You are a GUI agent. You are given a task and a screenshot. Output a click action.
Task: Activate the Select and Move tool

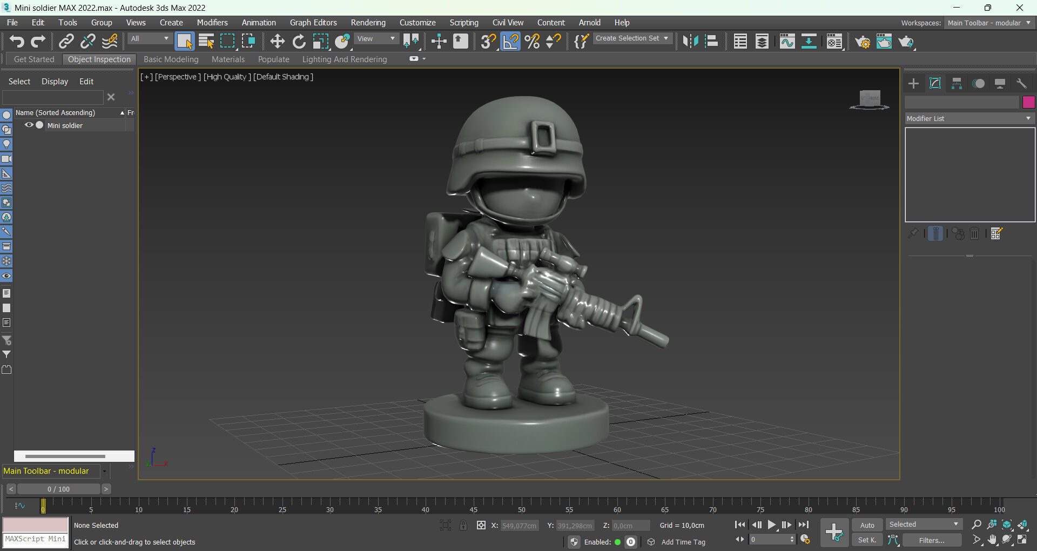[x=277, y=42]
